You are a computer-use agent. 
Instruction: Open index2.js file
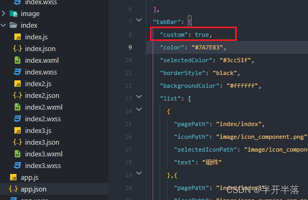coord(38,84)
